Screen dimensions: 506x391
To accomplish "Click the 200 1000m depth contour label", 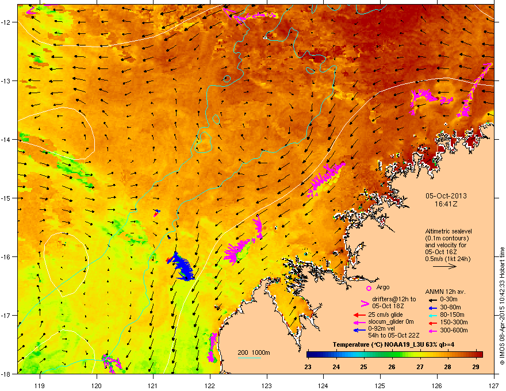I will 254,352.
